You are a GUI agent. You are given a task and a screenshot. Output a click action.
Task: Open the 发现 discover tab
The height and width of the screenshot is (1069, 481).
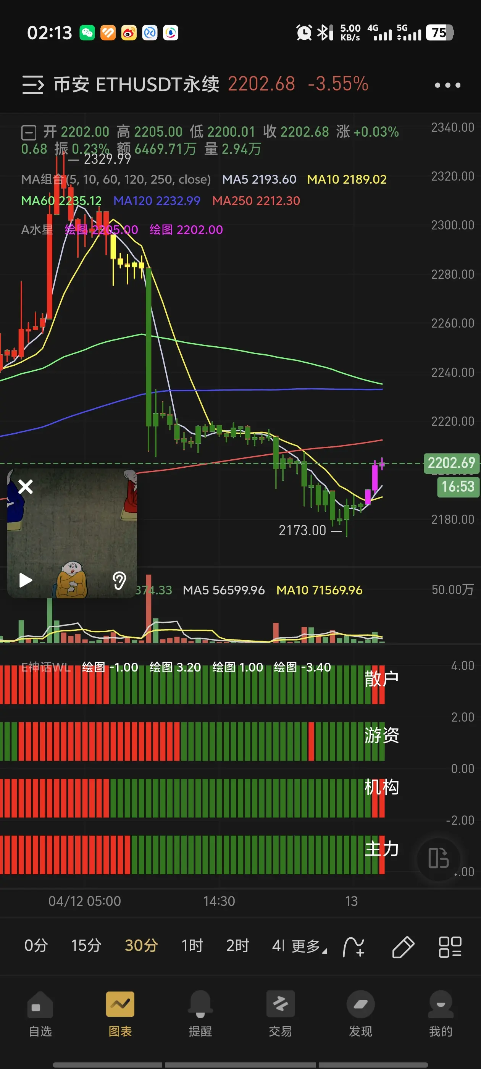[361, 1014]
